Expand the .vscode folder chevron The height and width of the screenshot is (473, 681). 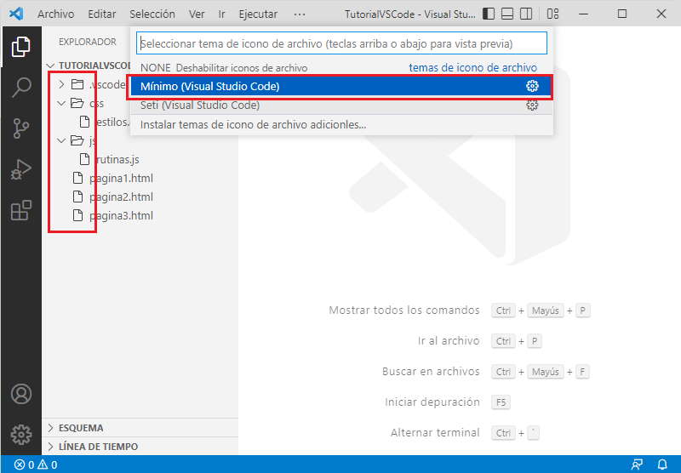point(61,84)
